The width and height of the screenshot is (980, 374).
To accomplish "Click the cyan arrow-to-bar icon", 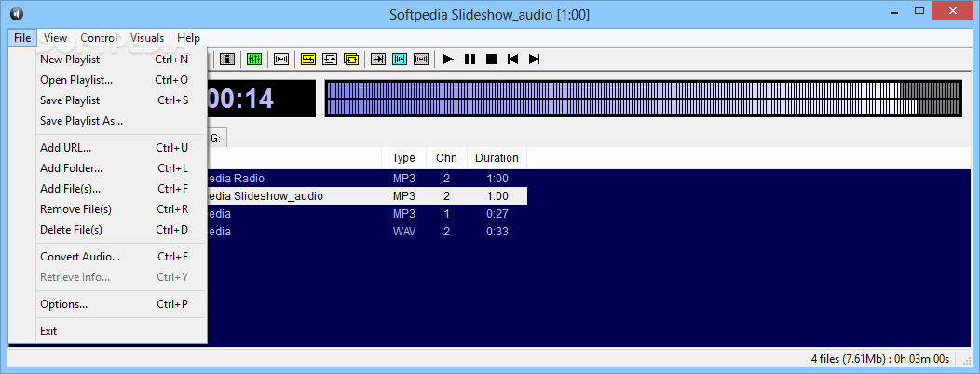I will pyautogui.click(x=378, y=60).
